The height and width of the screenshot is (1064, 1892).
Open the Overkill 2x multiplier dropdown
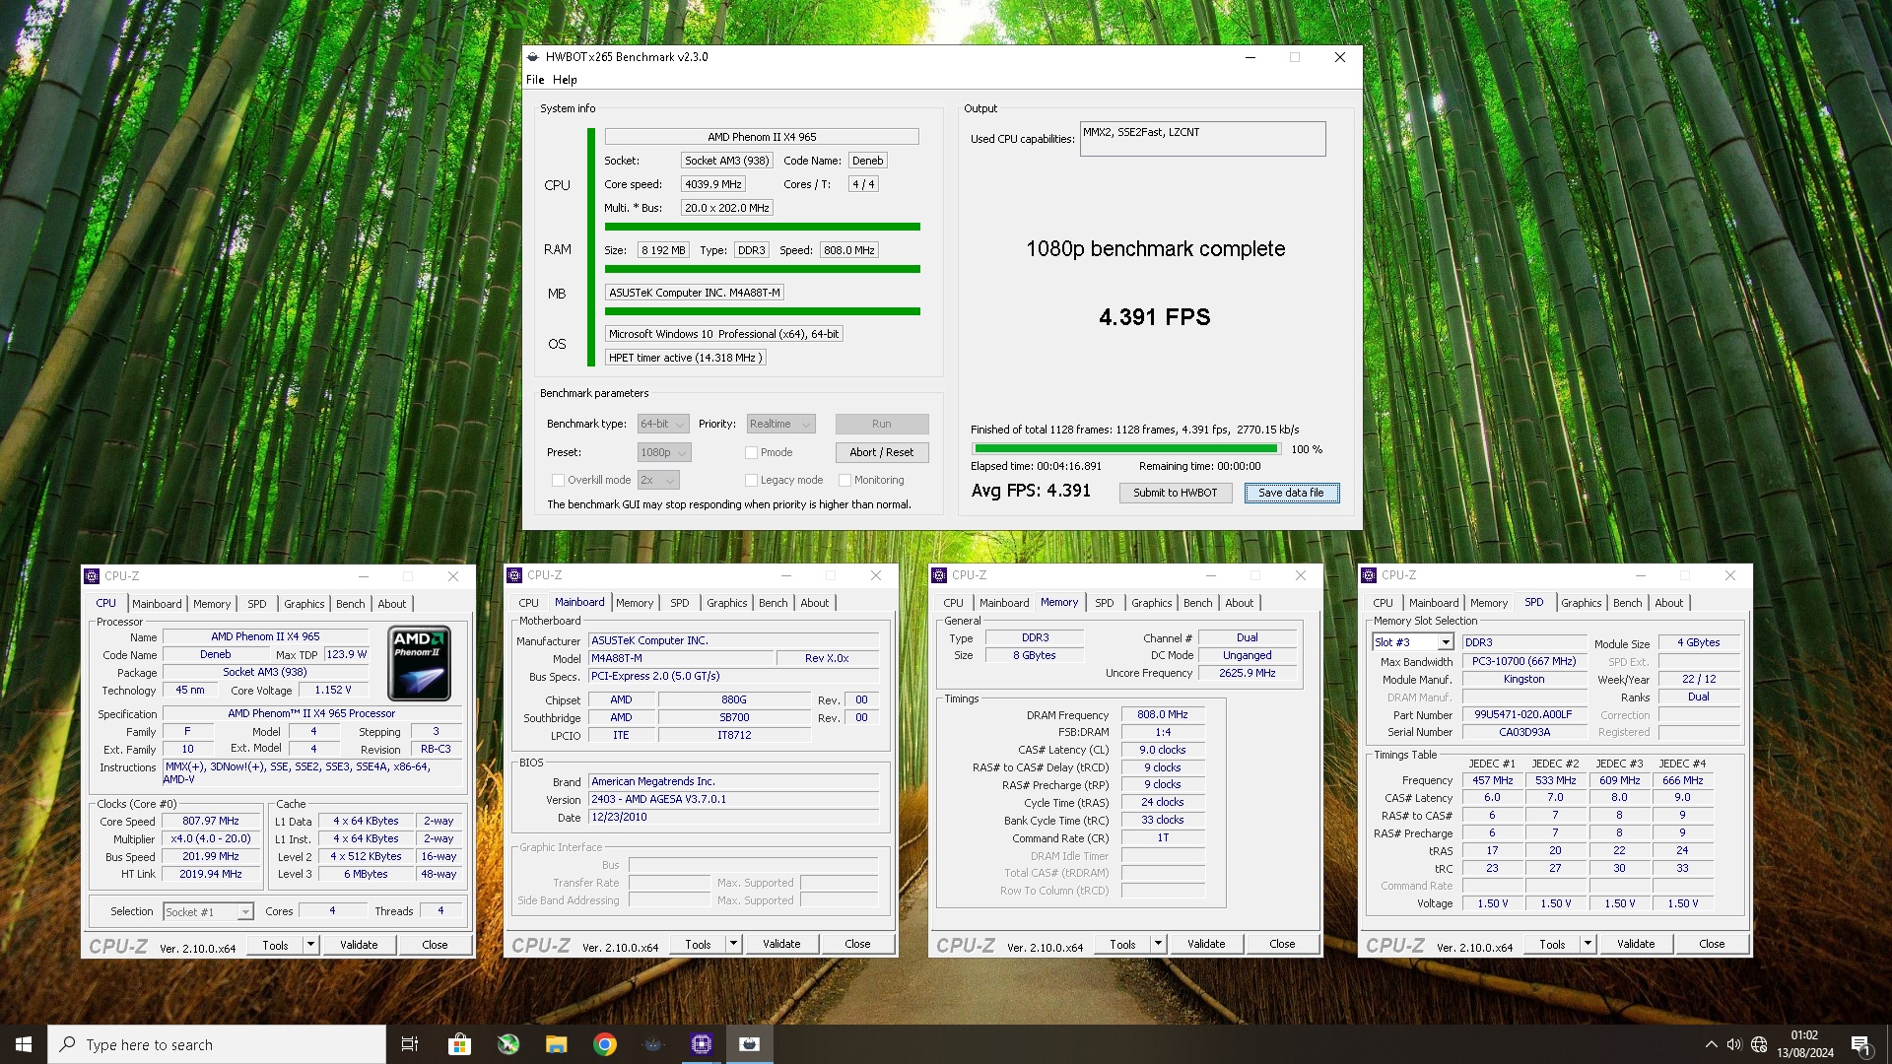pos(658,480)
